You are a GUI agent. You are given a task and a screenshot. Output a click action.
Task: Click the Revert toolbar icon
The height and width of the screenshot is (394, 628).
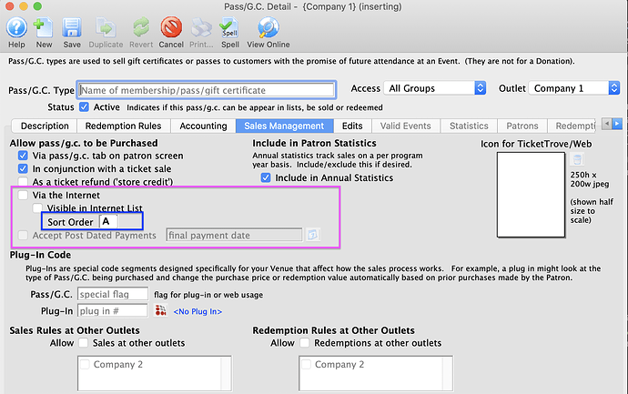(141, 28)
